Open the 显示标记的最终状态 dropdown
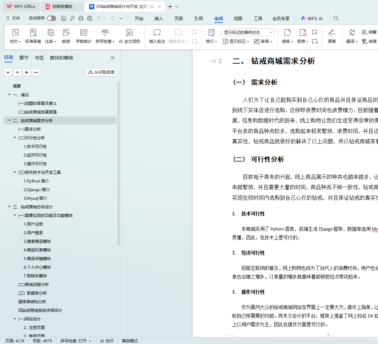Viewport: 378px width, 344px height. (x=247, y=32)
